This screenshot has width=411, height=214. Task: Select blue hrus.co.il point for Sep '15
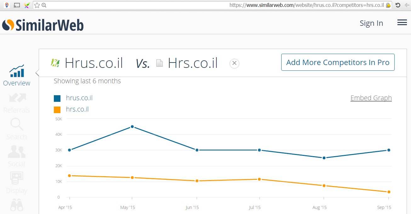point(389,150)
